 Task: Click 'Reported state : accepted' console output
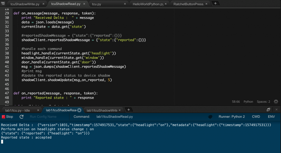point(26,137)
